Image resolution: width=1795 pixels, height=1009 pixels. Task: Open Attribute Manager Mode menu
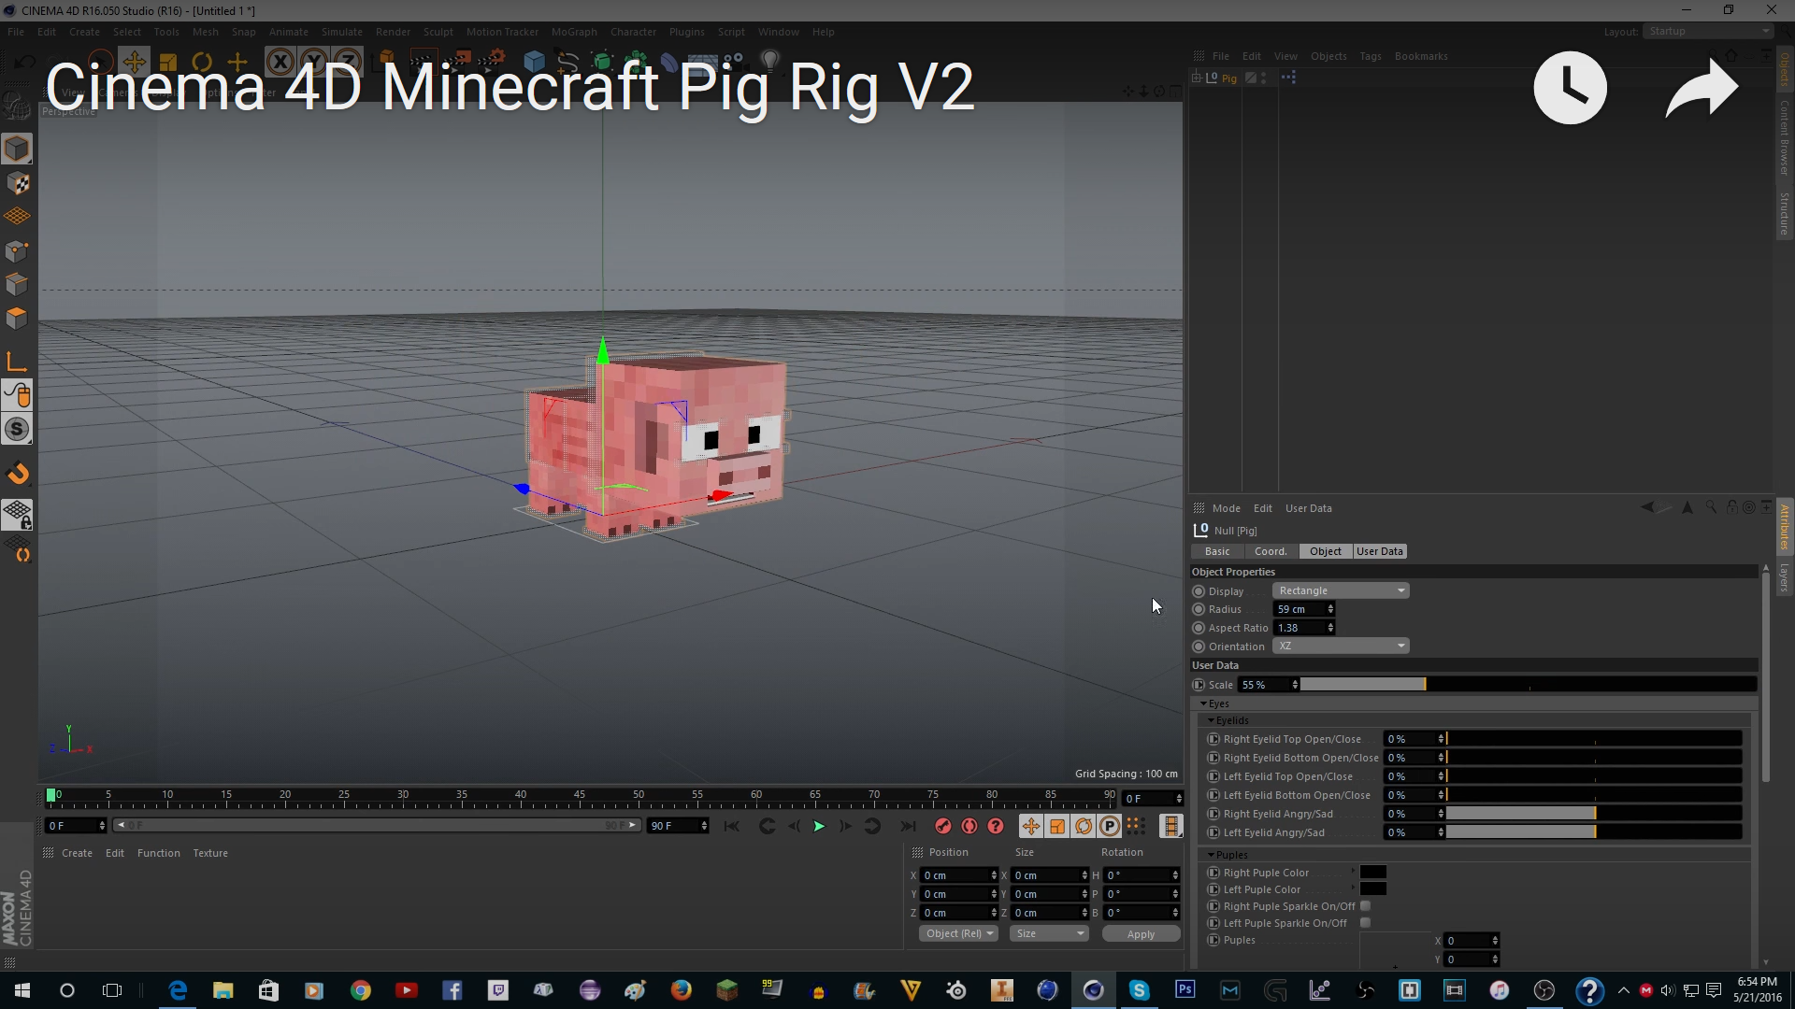click(1226, 508)
